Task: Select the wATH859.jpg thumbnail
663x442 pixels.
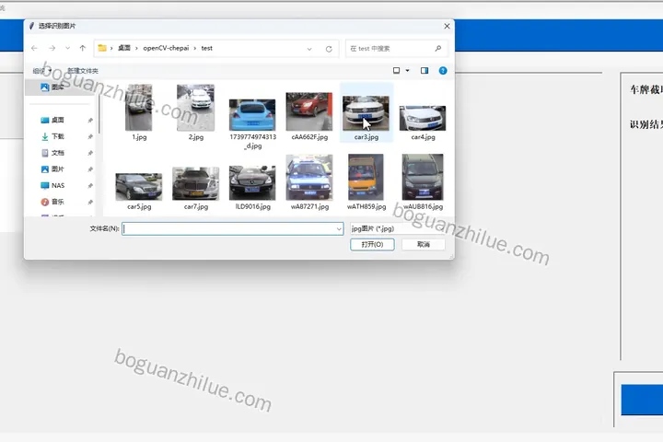Action: [x=366, y=177]
